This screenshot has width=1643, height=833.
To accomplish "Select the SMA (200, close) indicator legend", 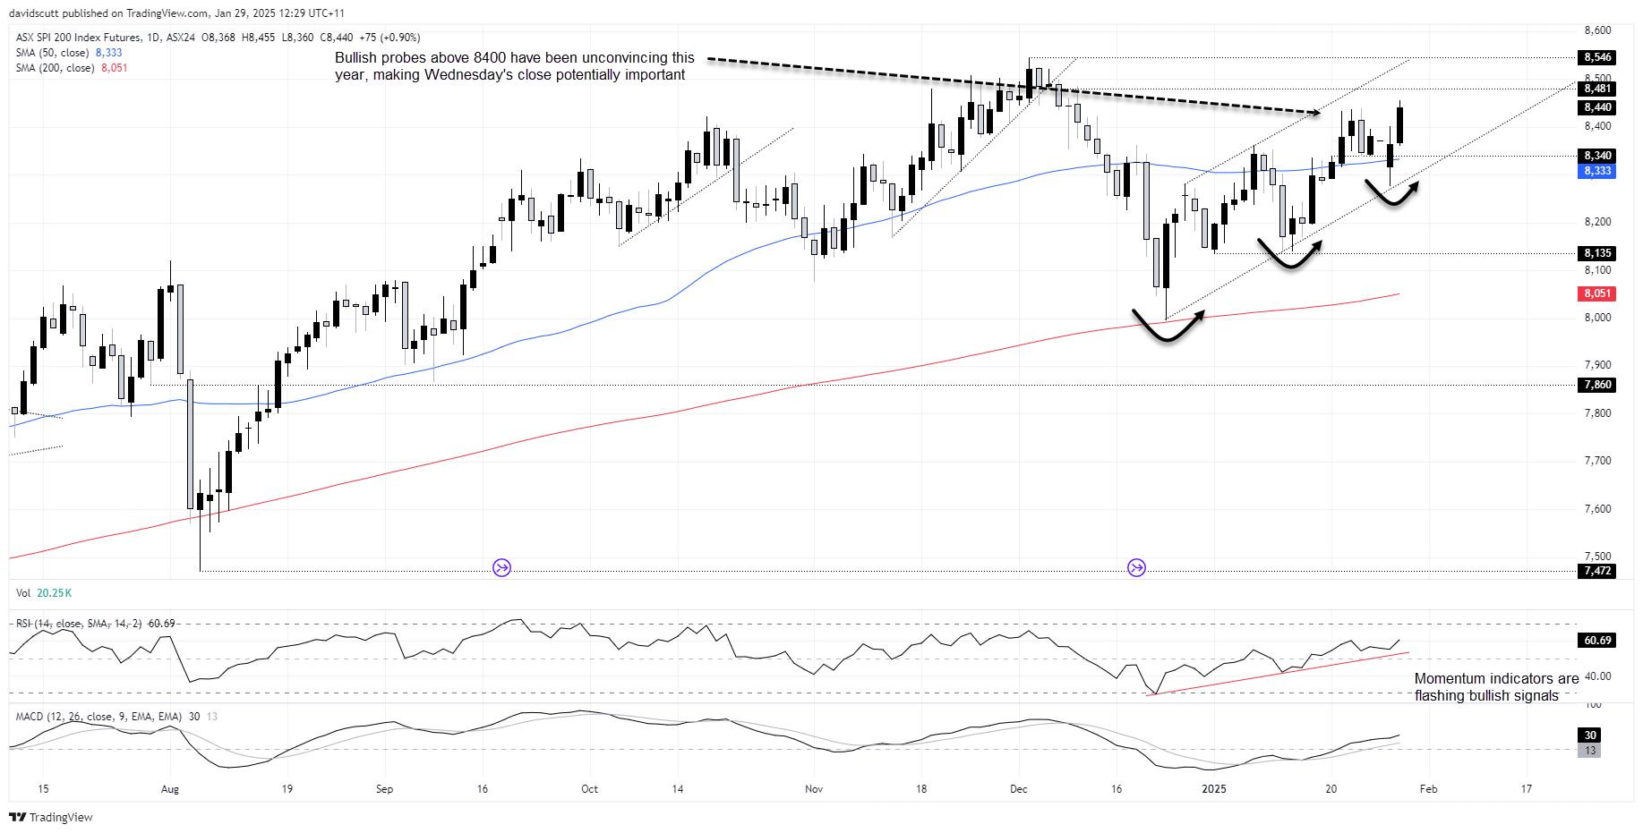I will pyautogui.click(x=72, y=68).
